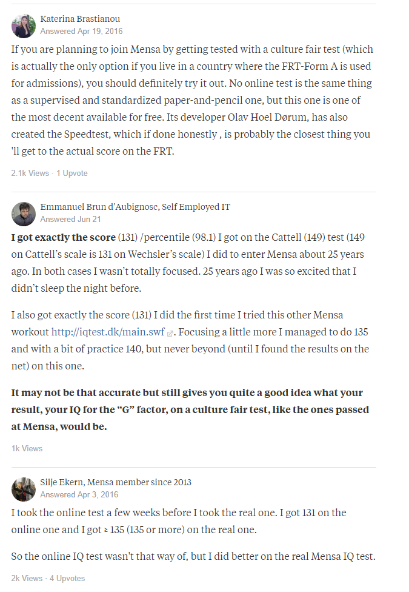This screenshot has height=592, width=409.
Task: Click Emmanuel Brun d'Aubignosc's avatar
Action: click(x=24, y=214)
